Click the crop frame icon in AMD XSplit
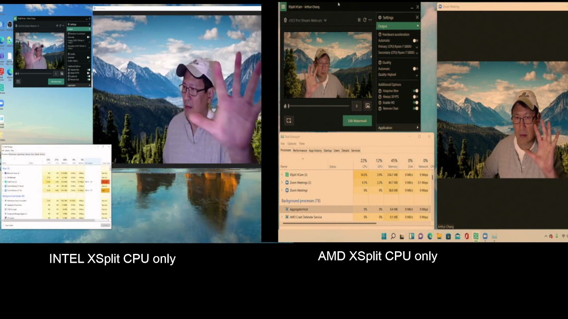The image size is (568, 319). coord(289,121)
